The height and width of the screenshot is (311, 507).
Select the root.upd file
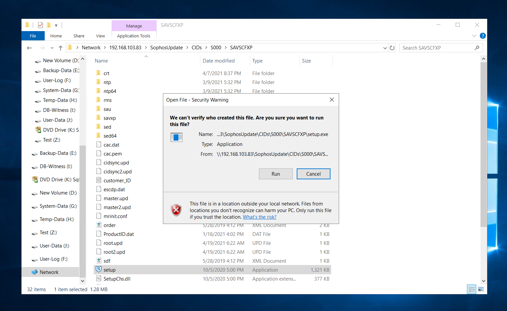tap(113, 243)
